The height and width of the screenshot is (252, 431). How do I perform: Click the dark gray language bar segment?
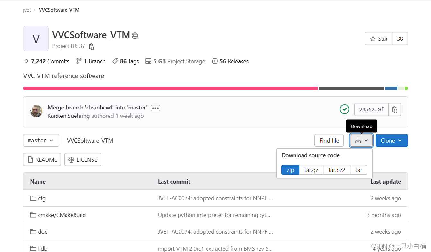(351, 88)
